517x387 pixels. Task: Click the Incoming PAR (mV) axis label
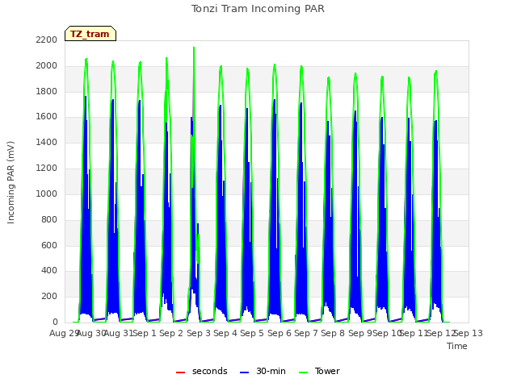pos(11,182)
